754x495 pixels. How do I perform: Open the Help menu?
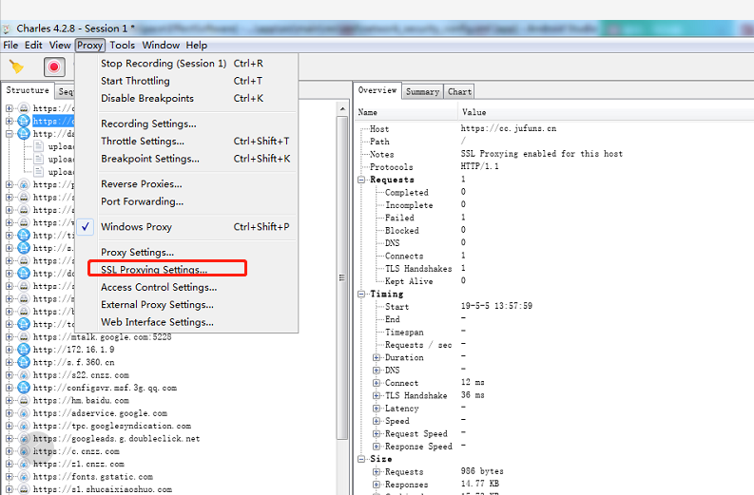tap(197, 46)
